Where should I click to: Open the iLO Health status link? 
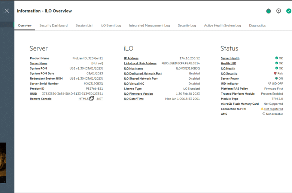[228, 68]
